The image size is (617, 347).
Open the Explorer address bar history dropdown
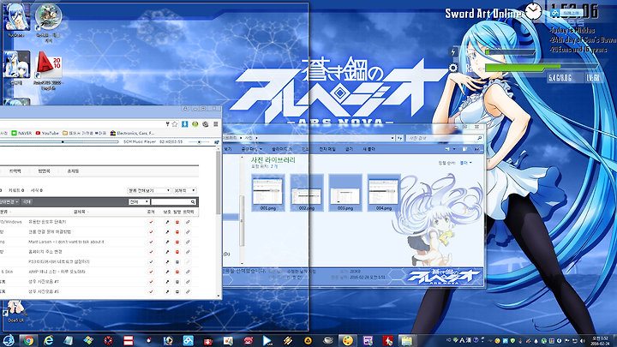click(392, 138)
